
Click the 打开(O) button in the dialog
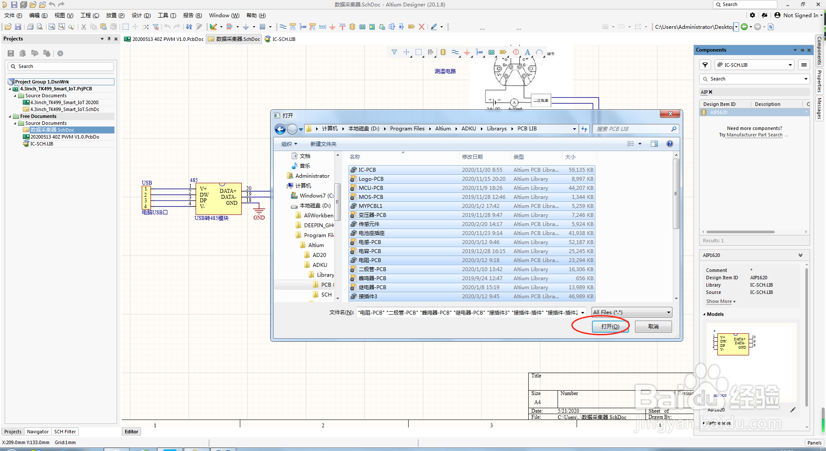click(610, 327)
